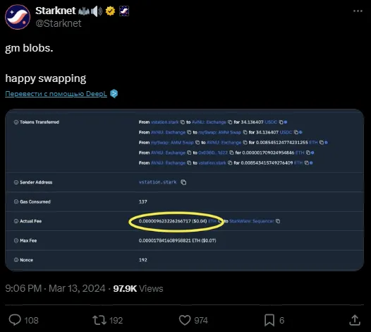Image resolution: width=371 pixels, height=332 pixels.
Task: Open the reply comment icon
Action: [15, 320]
